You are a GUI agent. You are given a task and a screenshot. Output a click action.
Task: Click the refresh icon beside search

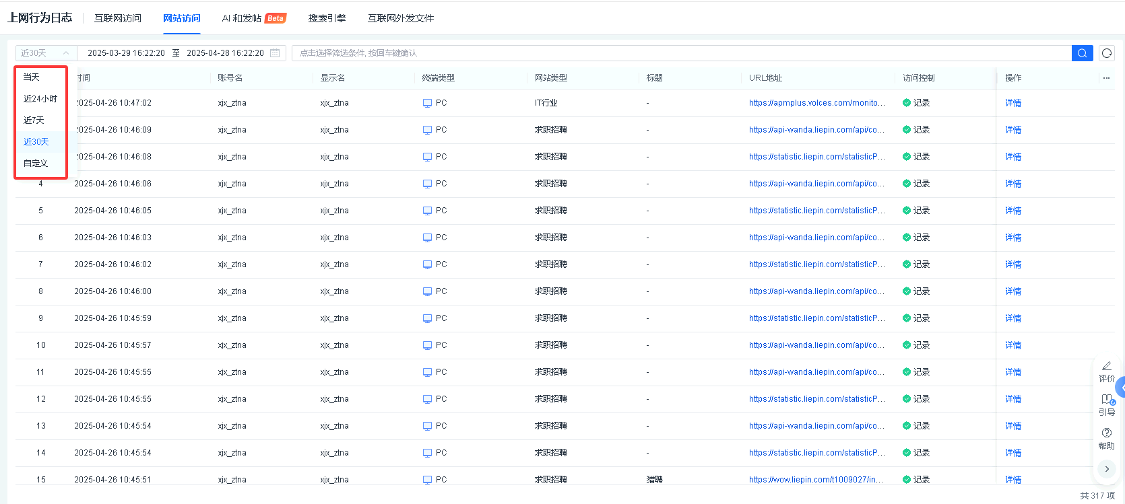[x=1106, y=53]
